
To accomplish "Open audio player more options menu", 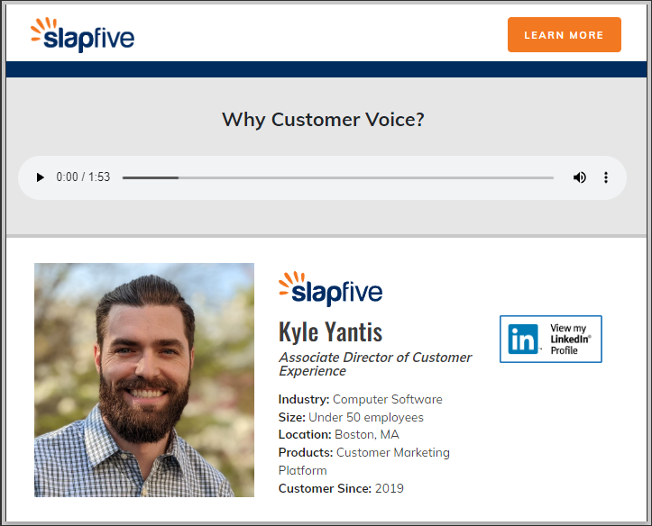I will [x=606, y=177].
